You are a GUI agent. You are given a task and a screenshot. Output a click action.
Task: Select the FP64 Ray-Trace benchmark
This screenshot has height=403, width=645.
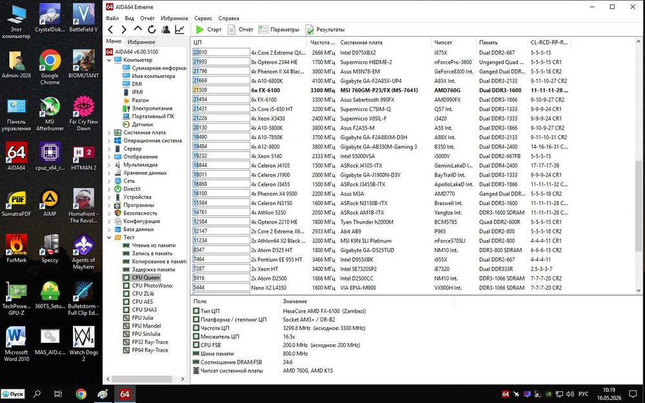click(x=150, y=350)
